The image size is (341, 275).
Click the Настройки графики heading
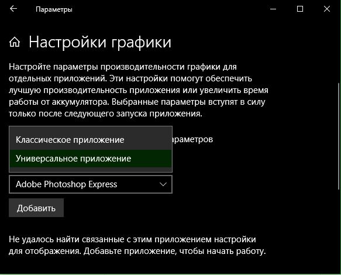click(x=100, y=42)
